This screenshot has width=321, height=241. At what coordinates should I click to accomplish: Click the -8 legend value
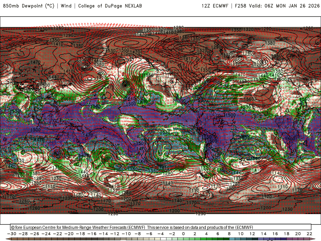point(138,234)
